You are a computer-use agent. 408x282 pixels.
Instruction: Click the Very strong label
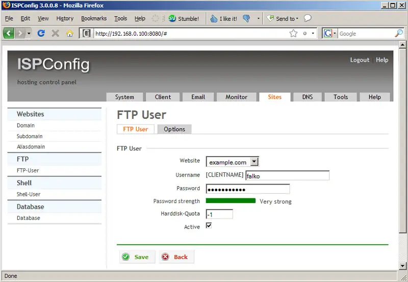275,201
